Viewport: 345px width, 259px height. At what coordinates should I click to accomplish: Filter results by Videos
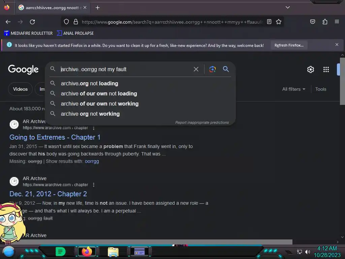pyautogui.click(x=20, y=89)
